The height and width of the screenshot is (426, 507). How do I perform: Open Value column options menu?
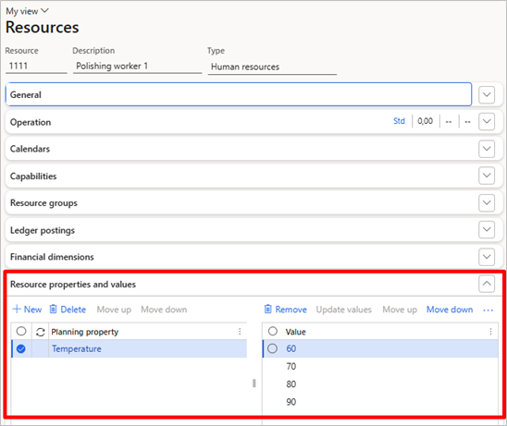(490, 332)
